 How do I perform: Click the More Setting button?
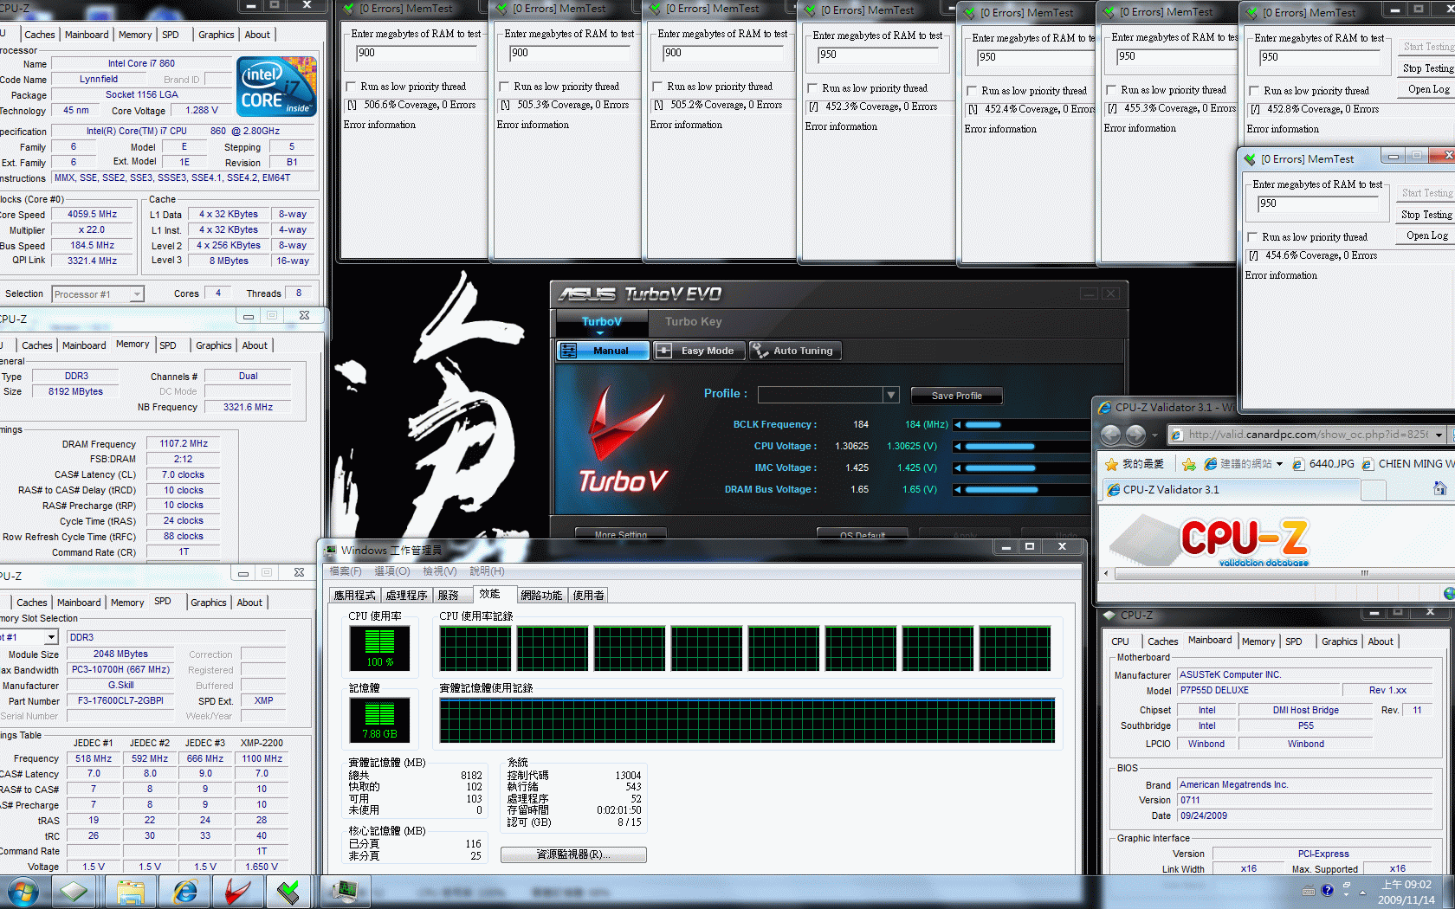point(621,534)
